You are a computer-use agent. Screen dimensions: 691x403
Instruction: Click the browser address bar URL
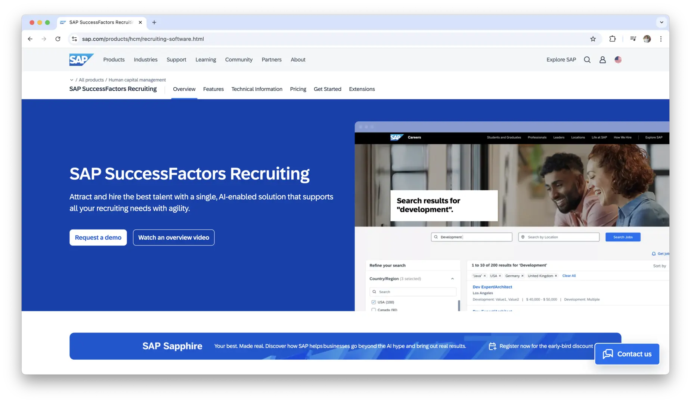pyautogui.click(x=143, y=39)
